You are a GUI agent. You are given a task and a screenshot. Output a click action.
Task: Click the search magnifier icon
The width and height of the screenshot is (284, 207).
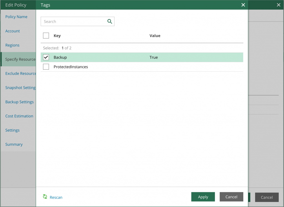point(110,21)
